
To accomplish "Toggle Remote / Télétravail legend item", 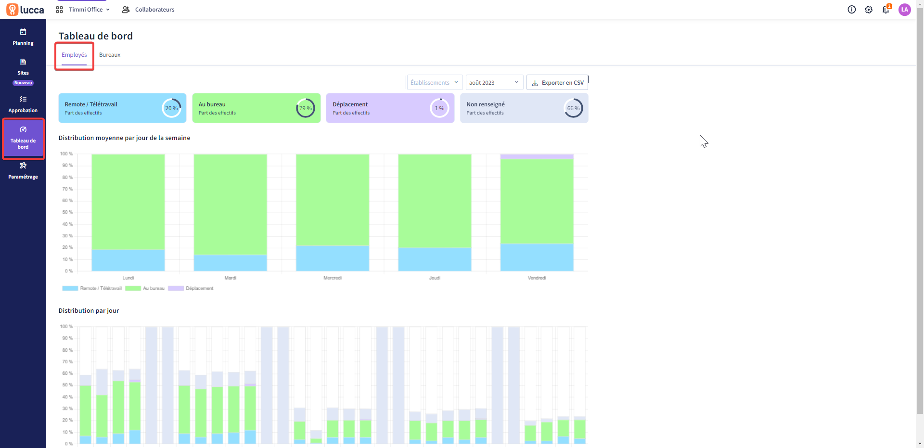I will click(92, 288).
